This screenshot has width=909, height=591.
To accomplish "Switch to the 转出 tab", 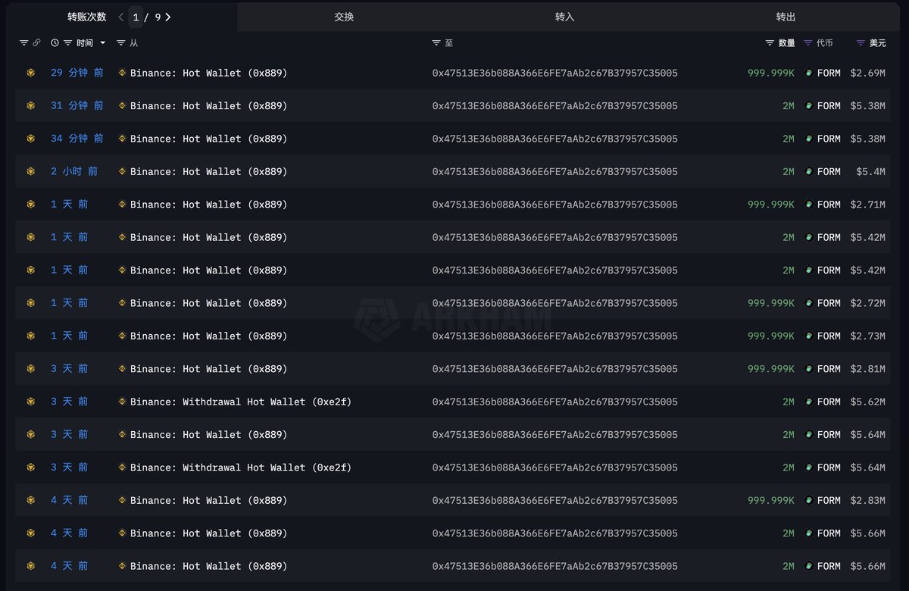I will (x=786, y=17).
